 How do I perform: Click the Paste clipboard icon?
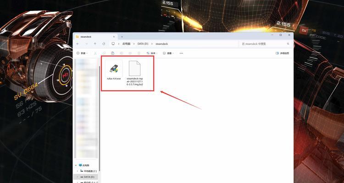[x=112, y=53]
